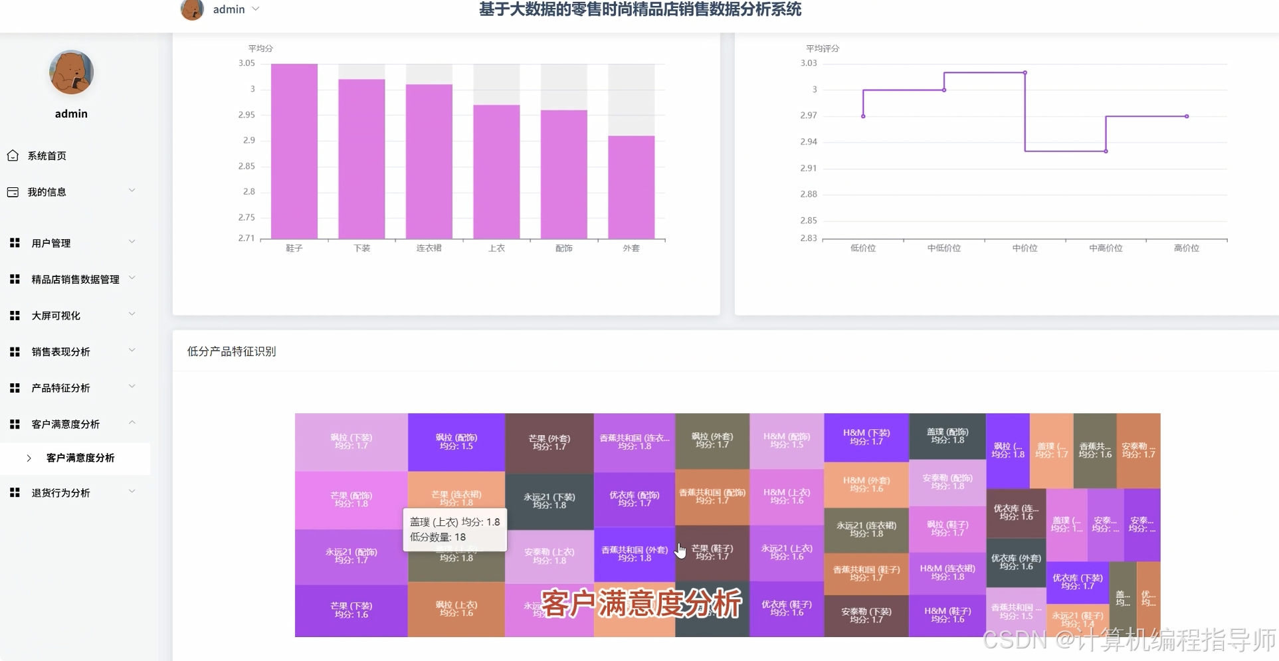The image size is (1279, 661).
Task: Open the 系统首页 menu label
Action: [x=47, y=155]
